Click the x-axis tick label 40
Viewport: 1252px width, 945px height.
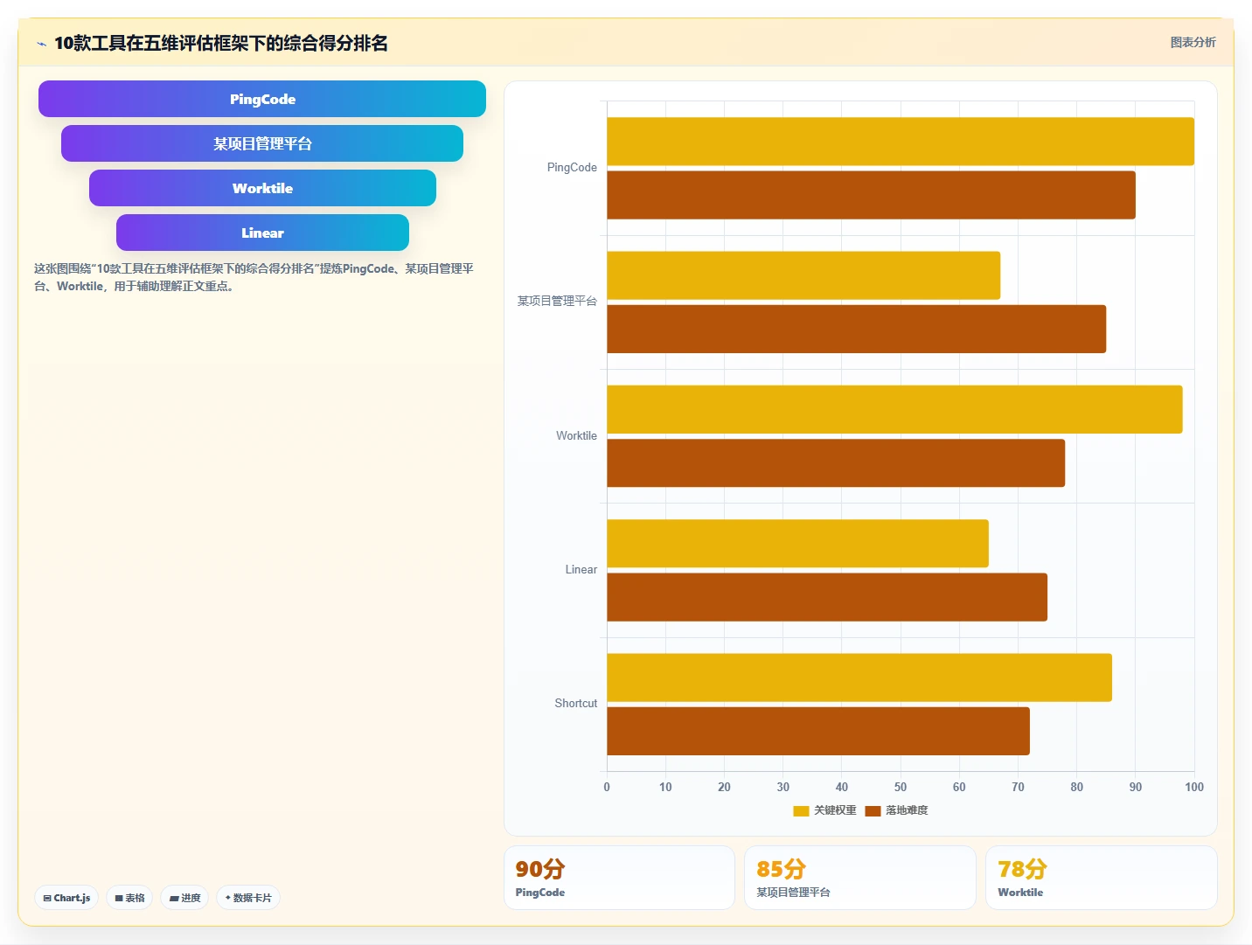[x=842, y=787]
